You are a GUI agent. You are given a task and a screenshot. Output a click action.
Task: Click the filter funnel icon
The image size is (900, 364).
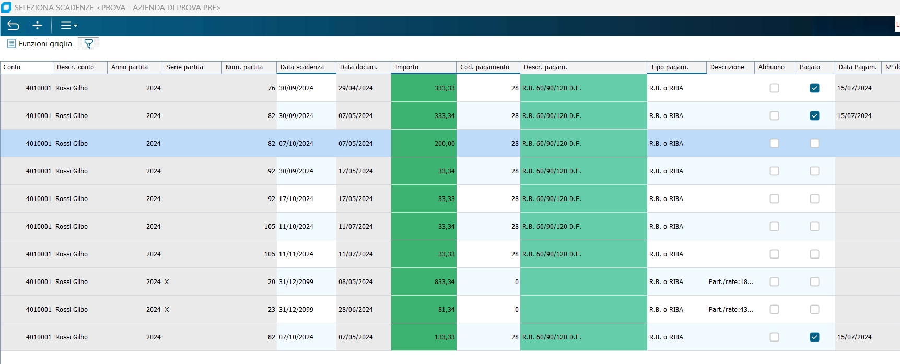(x=89, y=44)
